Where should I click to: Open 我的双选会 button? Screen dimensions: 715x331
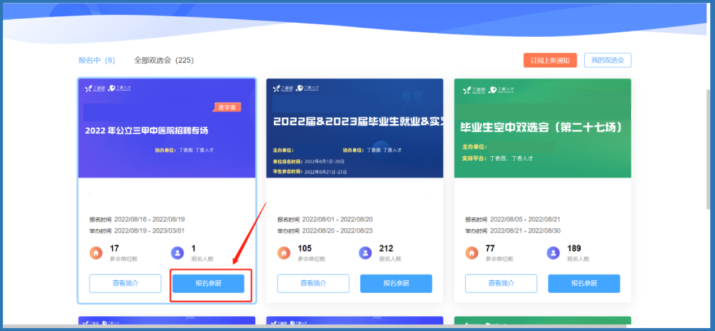pos(608,60)
